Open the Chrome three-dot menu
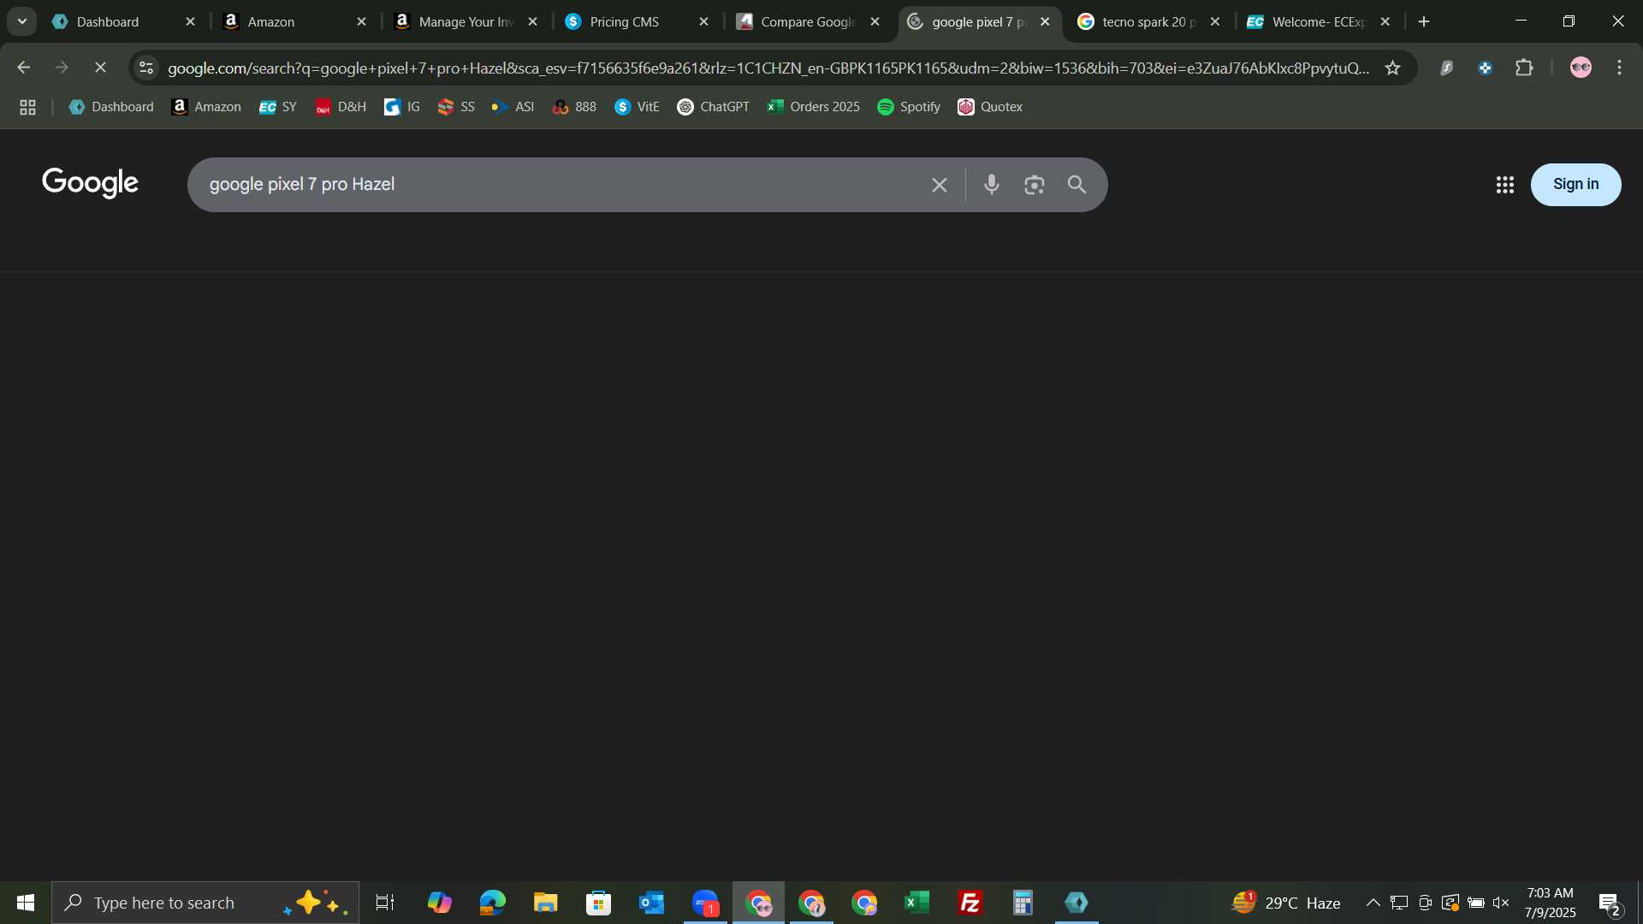This screenshot has width=1643, height=924. 1619,68
